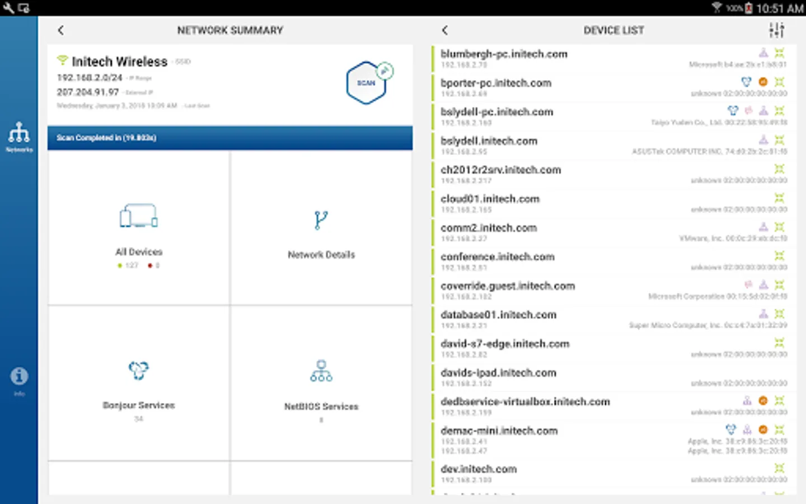806x504 pixels.
Task: Tap wrench notification icon in status bar
Action: point(8,8)
